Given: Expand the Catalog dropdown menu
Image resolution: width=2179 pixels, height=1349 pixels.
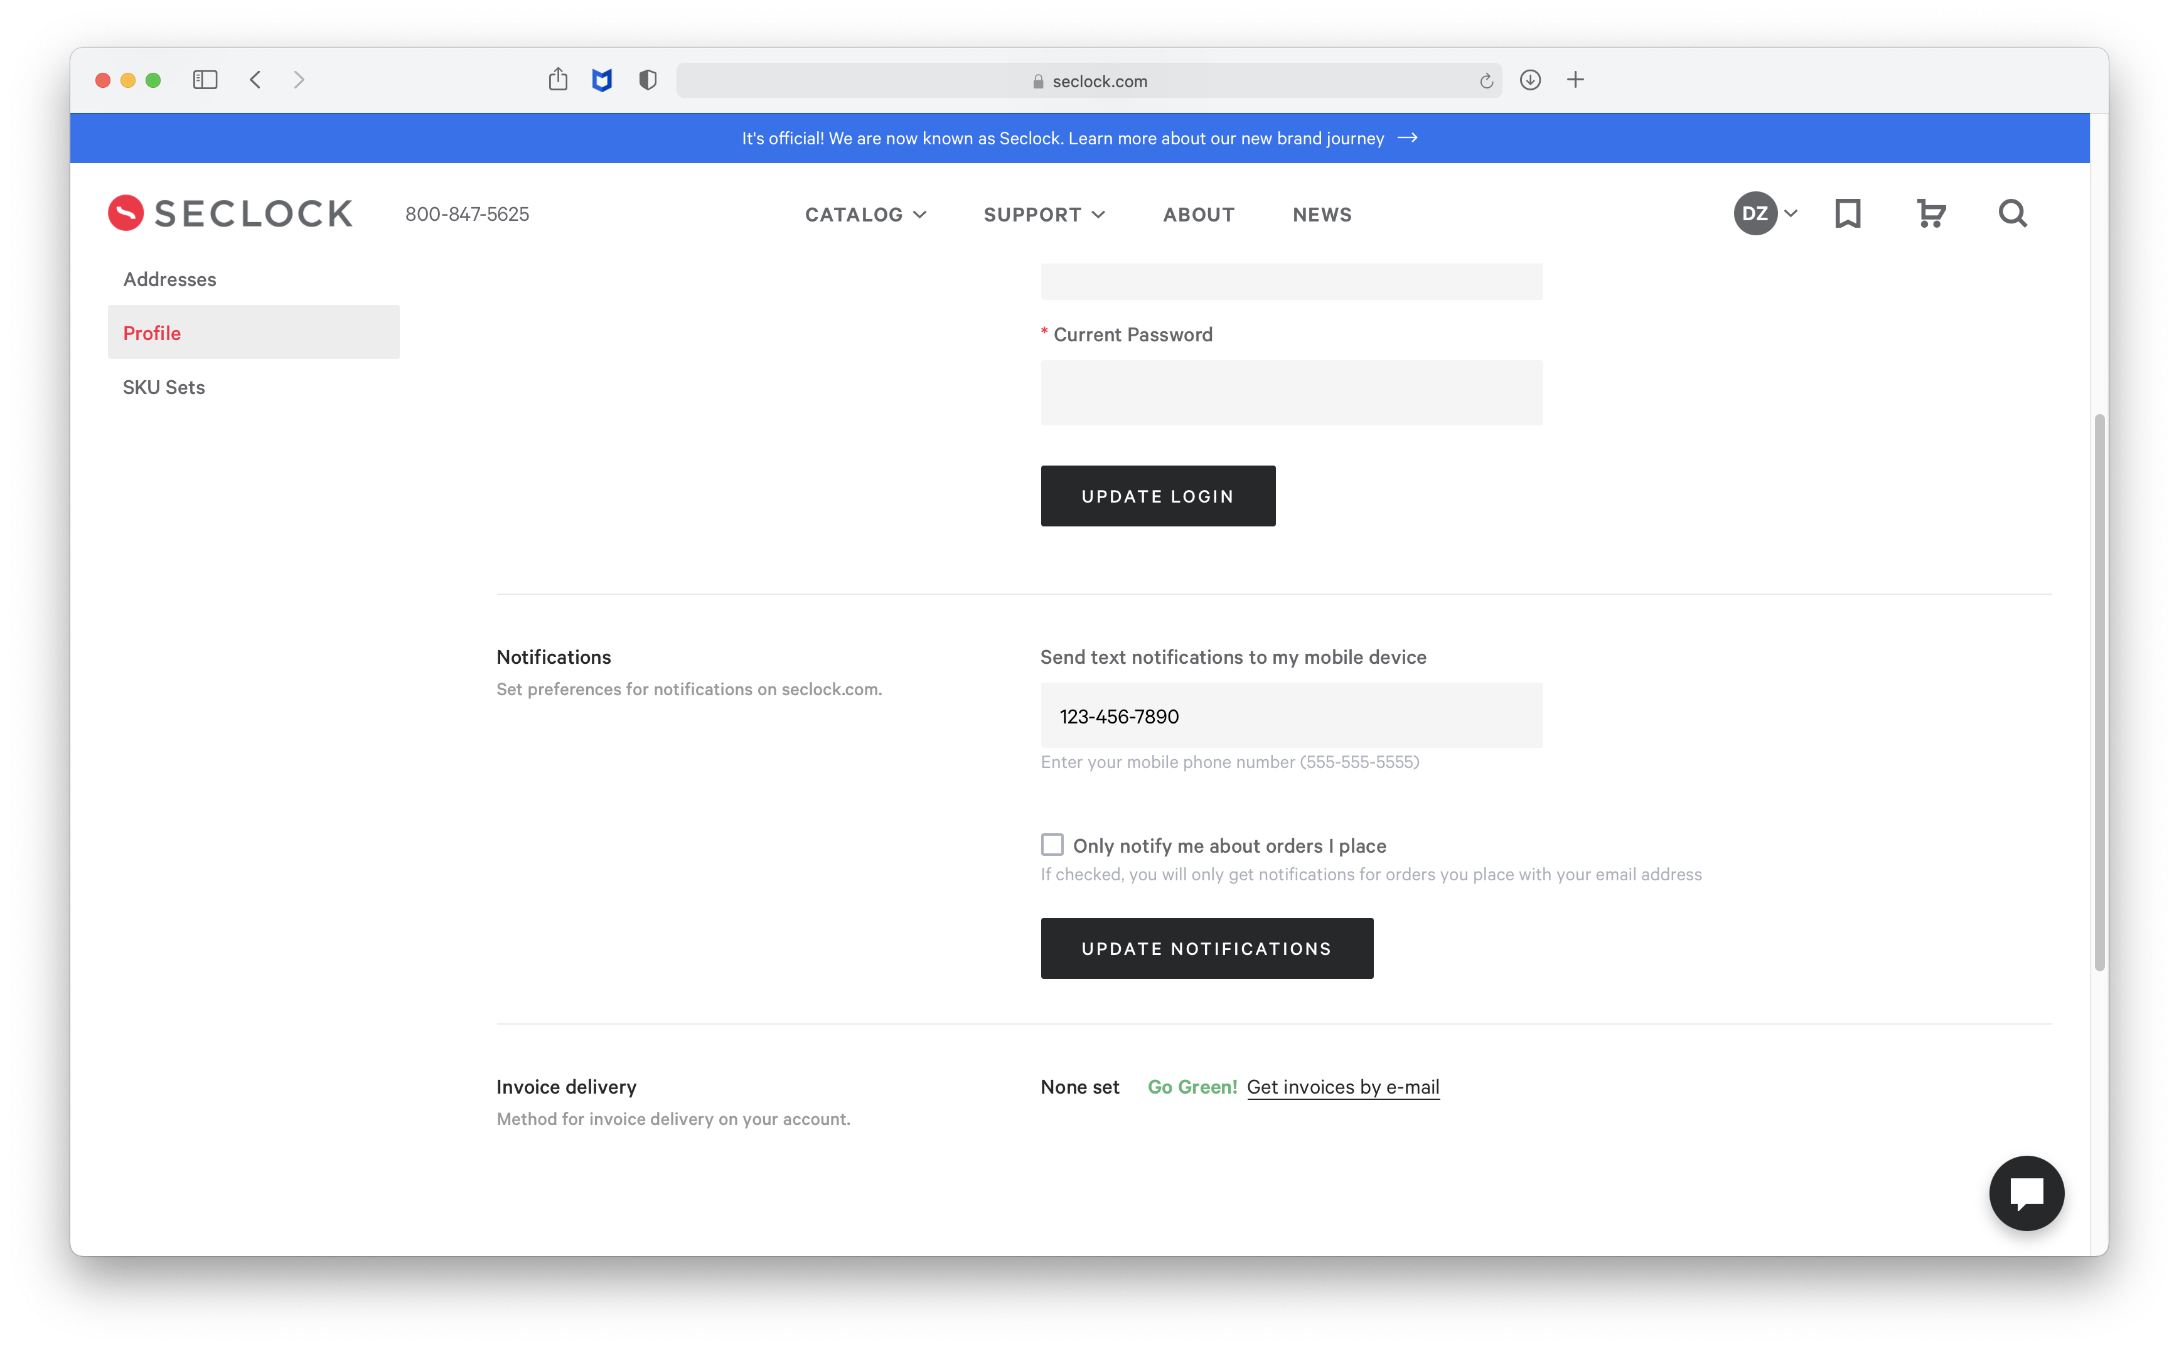Looking at the screenshot, I should tap(865, 214).
